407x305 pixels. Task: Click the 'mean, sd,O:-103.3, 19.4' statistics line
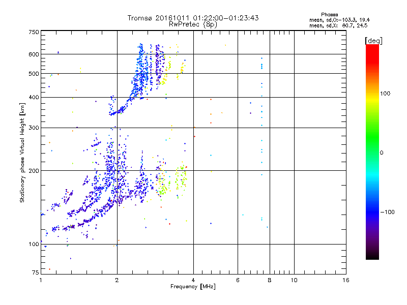click(339, 20)
